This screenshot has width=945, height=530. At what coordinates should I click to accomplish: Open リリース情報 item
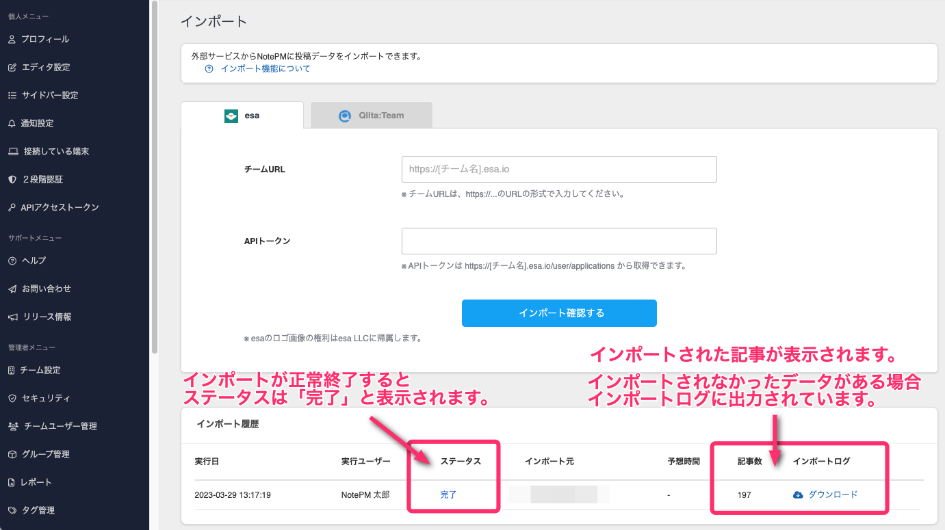(x=48, y=317)
